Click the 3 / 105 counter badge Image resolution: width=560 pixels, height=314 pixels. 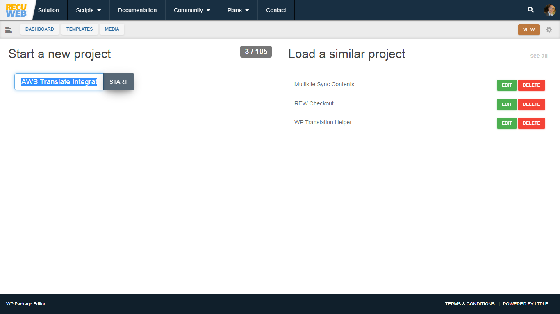click(x=256, y=52)
